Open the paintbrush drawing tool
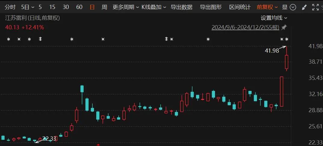Viewport: 323px width, 146px height. (x=304, y=7)
